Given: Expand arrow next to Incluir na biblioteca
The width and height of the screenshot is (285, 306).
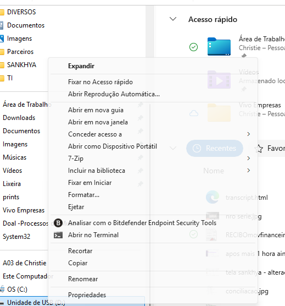Looking at the screenshot, I should pyautogui.click(x=248, y=171).
